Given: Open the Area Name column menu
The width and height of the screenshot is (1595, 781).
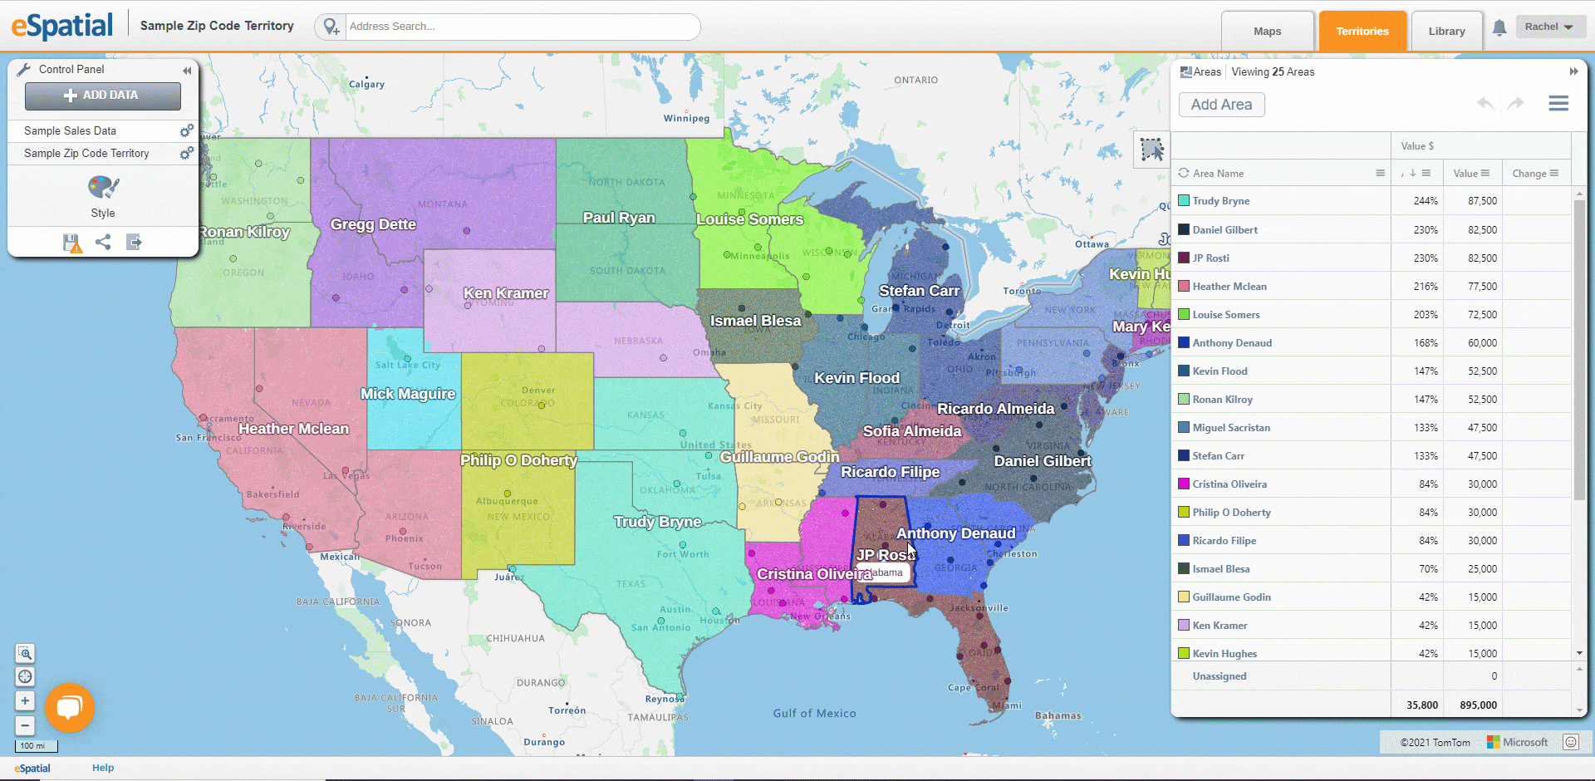Looking at the screenshot, I should [1380, 173].
